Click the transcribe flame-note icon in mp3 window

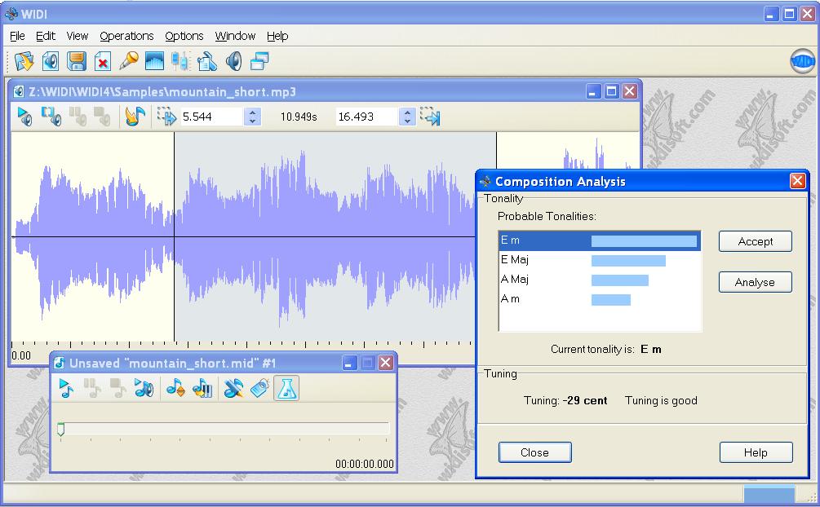pos(135,116)
